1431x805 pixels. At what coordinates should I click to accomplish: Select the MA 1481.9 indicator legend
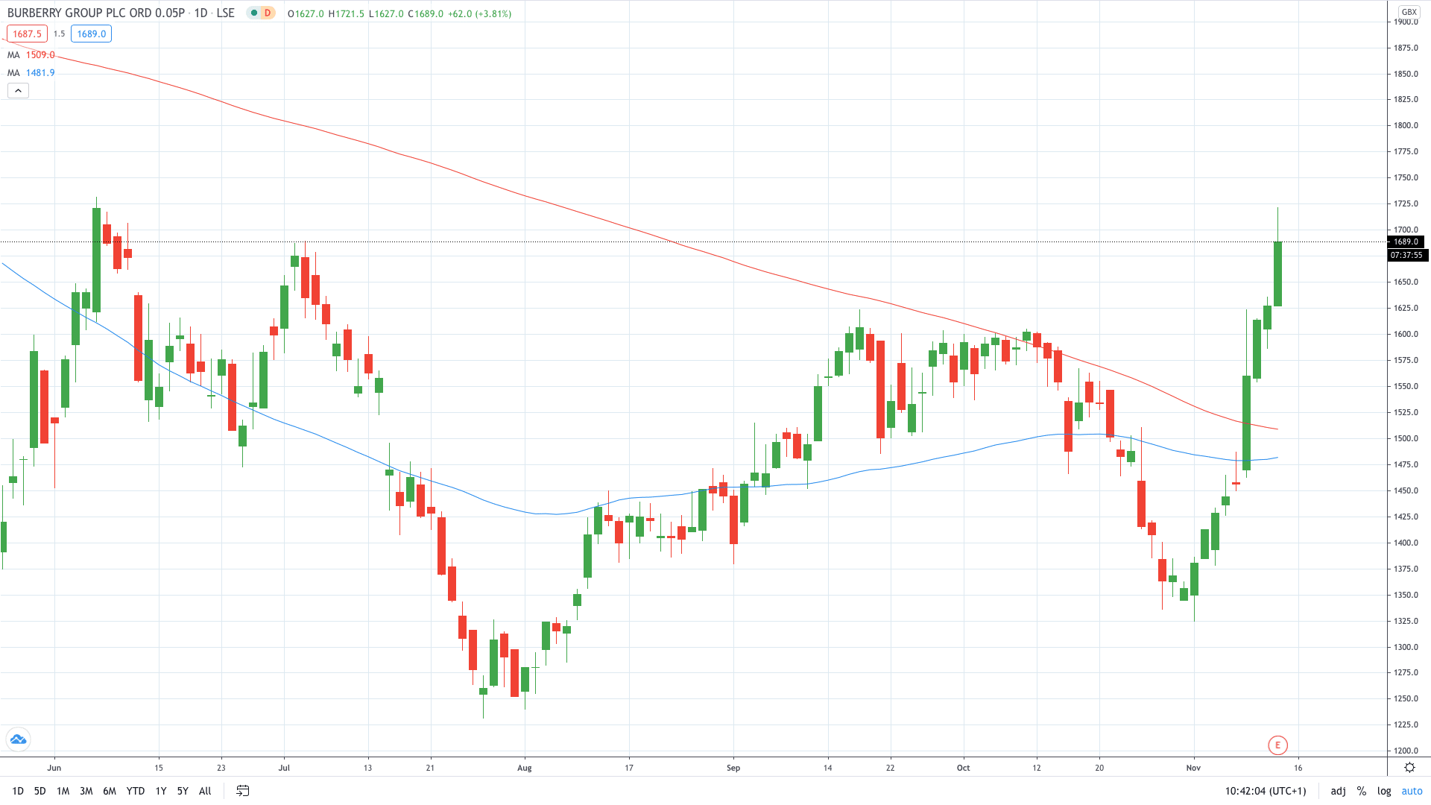[31, 73]
